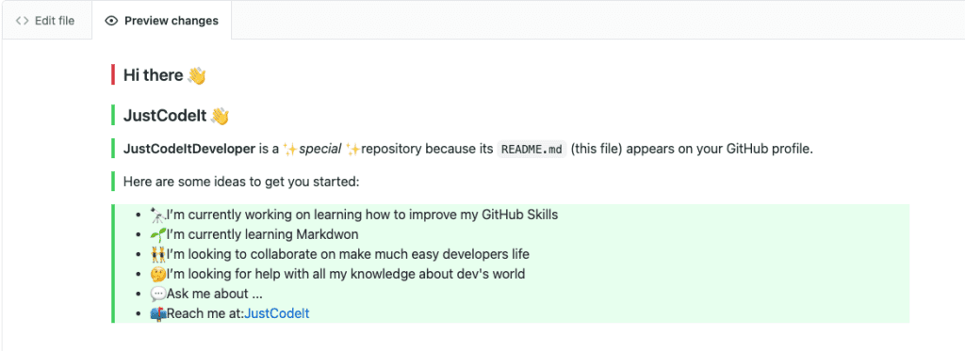Click the Hi there heading
This screenshot has height=351, width=965.
click(154, 75)
